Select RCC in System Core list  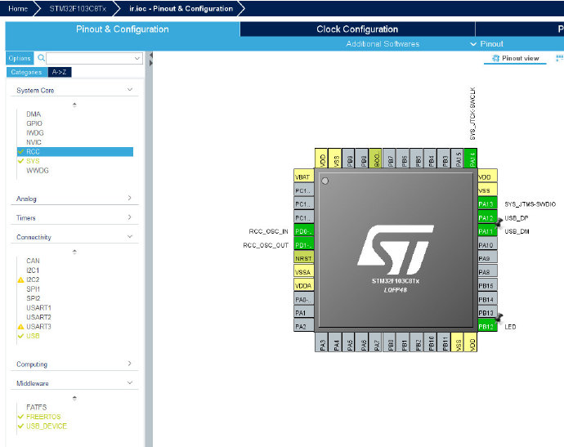coord(75,152)
